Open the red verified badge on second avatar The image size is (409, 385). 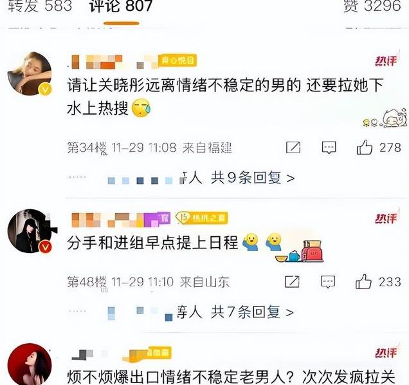click(x=45, y=247)
